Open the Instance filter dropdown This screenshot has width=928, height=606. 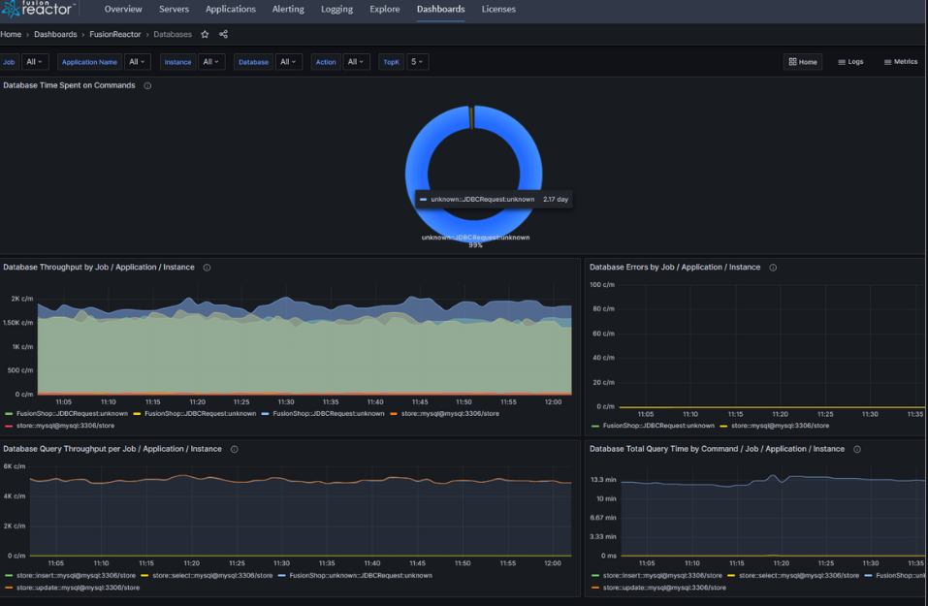coord(211,61)
